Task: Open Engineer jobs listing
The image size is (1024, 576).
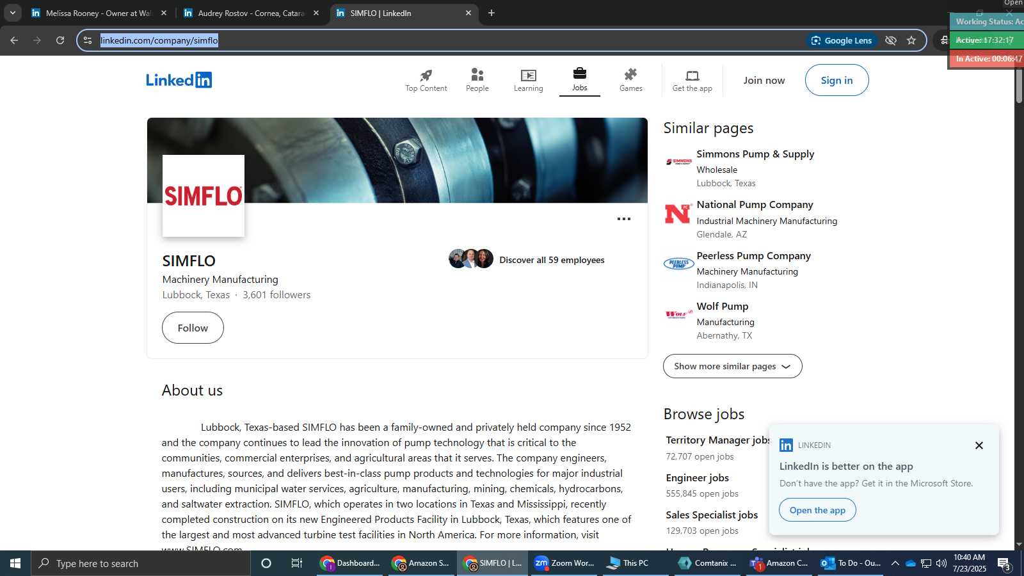Action: [x=697, y=478]
